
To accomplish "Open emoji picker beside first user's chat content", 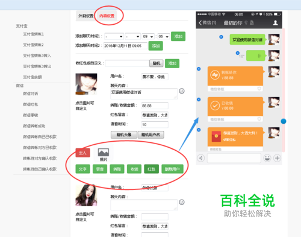I will (x=182, y=91).
